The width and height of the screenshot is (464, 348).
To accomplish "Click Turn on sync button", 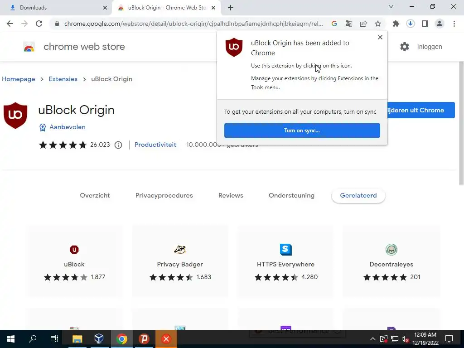I will pos(302,130).
